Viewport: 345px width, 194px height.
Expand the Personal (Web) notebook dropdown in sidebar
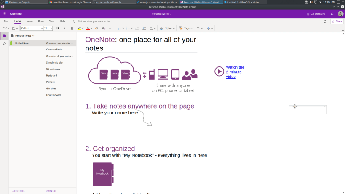pos(33,36)
